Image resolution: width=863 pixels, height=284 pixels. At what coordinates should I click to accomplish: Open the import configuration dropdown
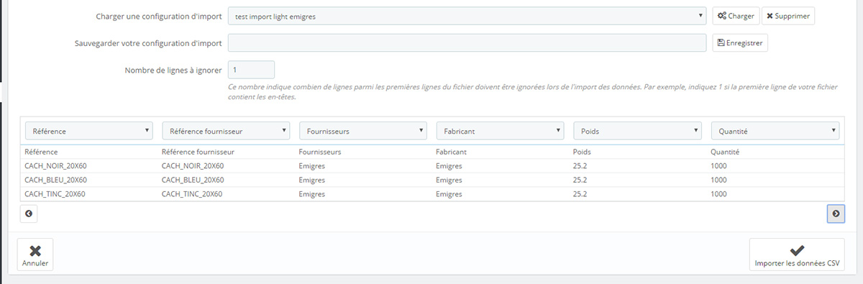(467, 16)
